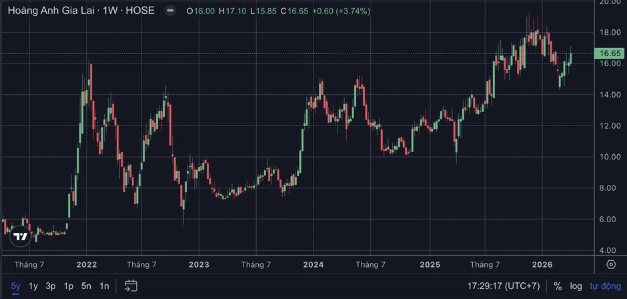Click the 2023 label on time axis
The width and height of the screenshot is (627, 299).
coord(199,264)
